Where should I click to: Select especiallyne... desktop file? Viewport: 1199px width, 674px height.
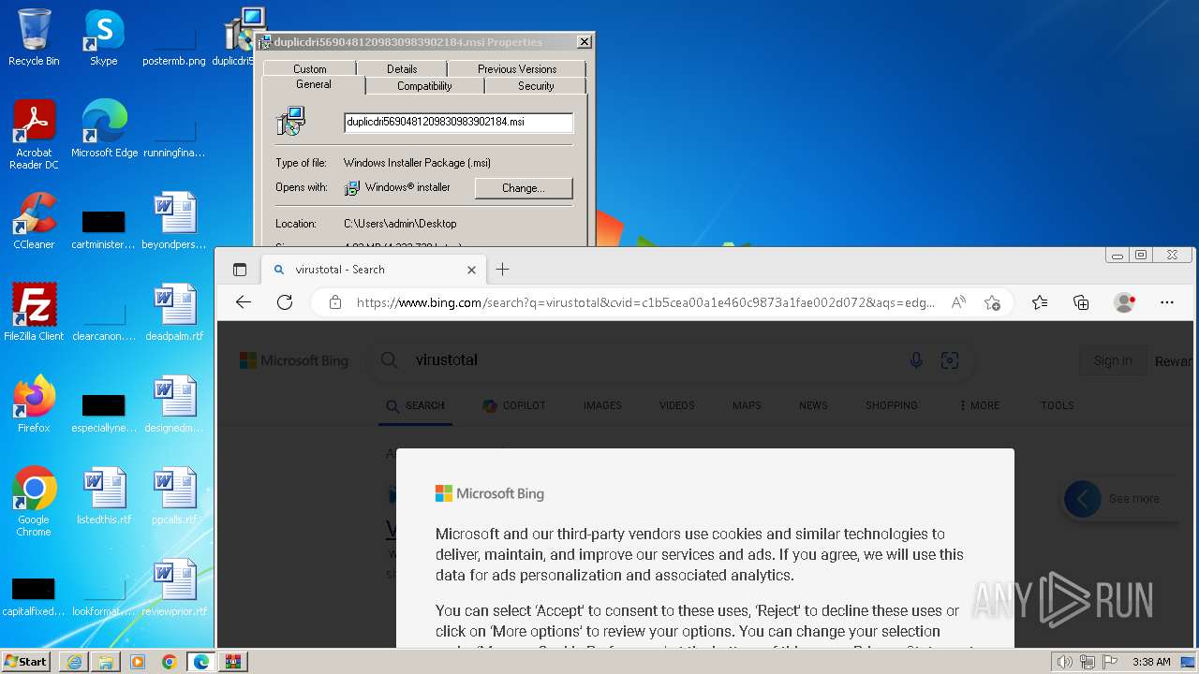pos(104,413)
